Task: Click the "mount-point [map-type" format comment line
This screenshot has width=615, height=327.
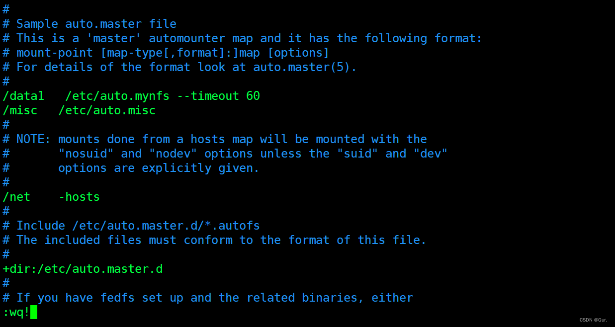Action: click(x=173, y=53)
